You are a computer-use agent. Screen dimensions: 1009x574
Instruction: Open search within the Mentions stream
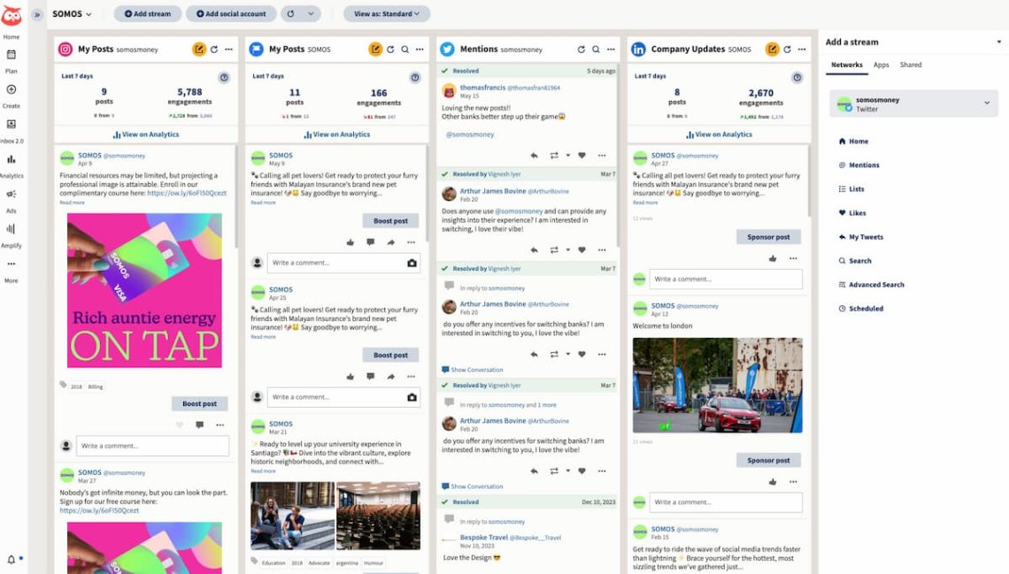tap(595, 50)
